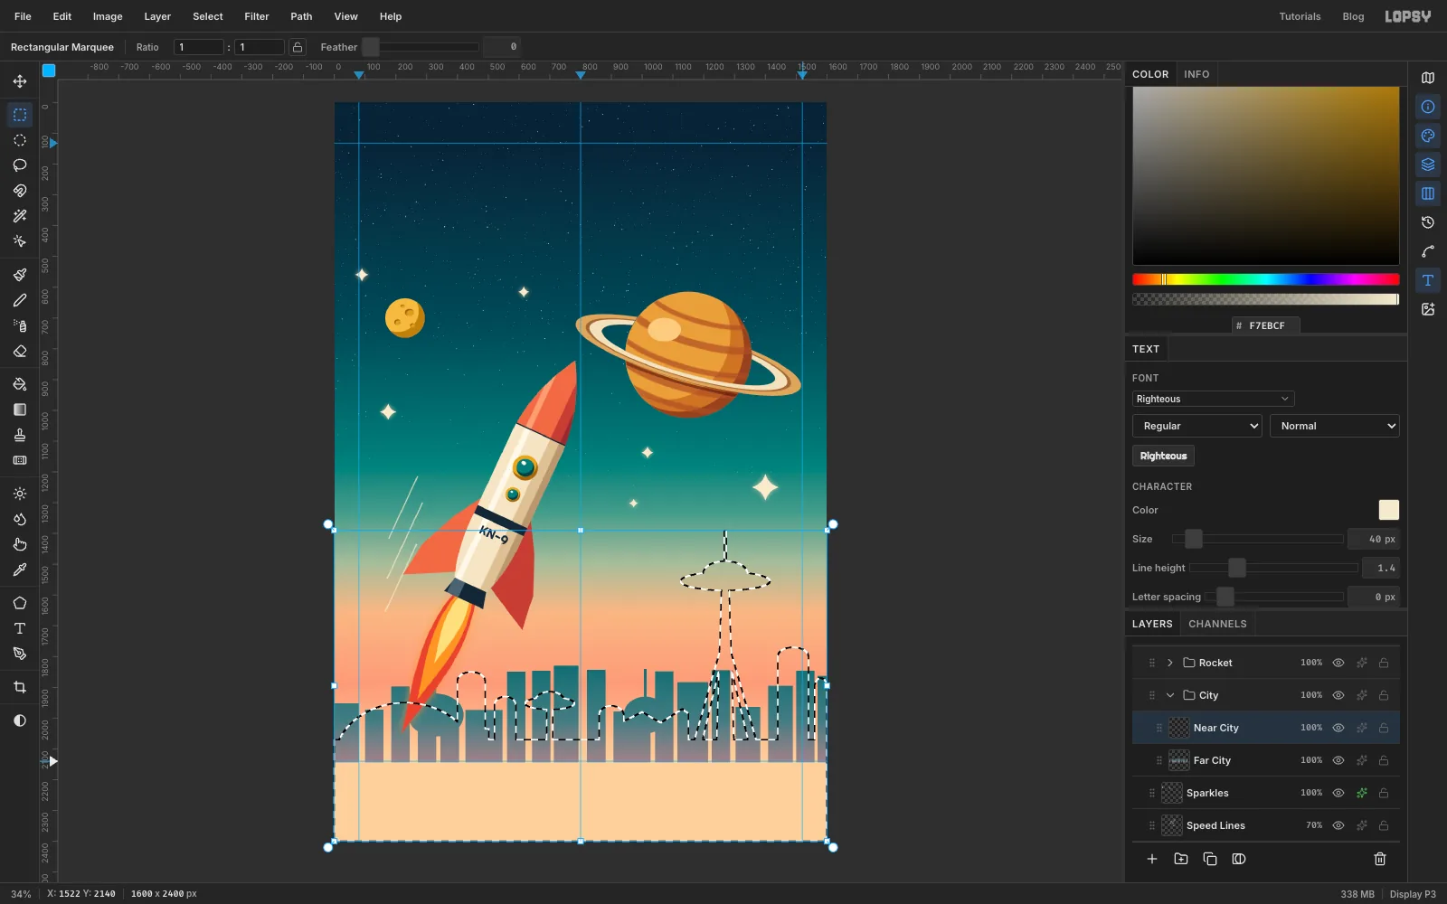
Task: Switch to the Channels tab
Action: pos(1217,624)
